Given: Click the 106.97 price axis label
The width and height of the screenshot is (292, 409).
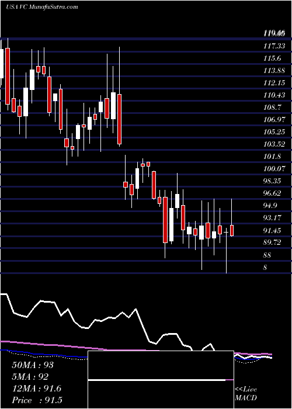Looking at the screenshot, I should [273, 120].
